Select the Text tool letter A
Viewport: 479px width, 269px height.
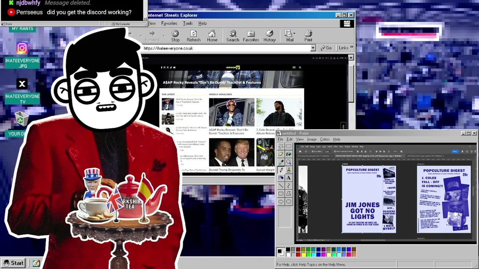(289, 178)
